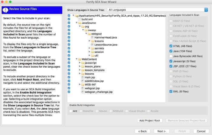
Task: Click the Cancel button
Action: (x=201, y=131)
